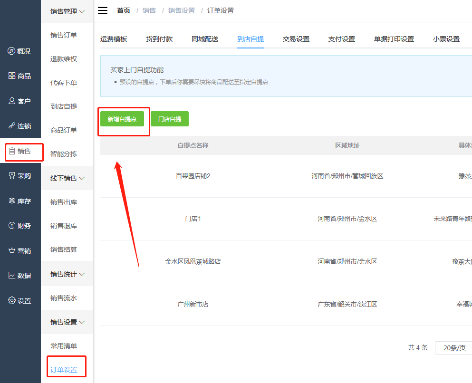
Task: Toggle the hamburger menu icon
Action: (x=103, y=10)
